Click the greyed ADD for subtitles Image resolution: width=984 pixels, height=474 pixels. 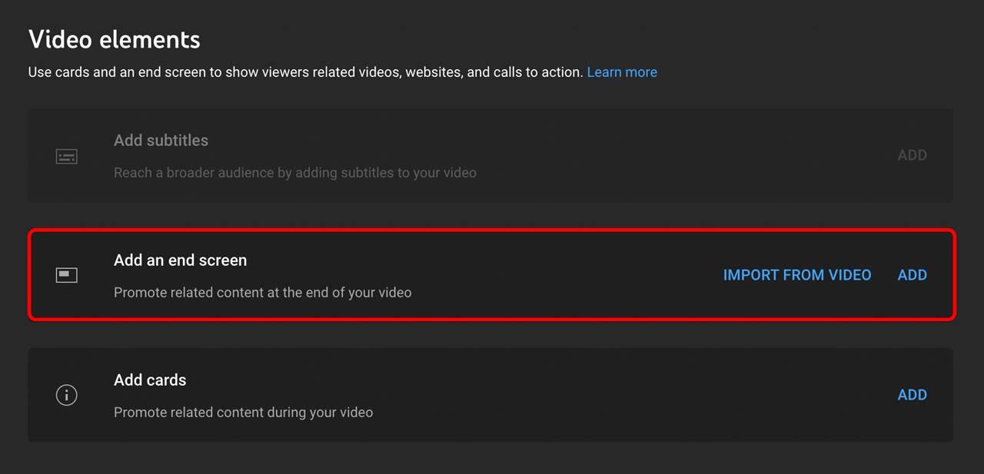(913, 155)
